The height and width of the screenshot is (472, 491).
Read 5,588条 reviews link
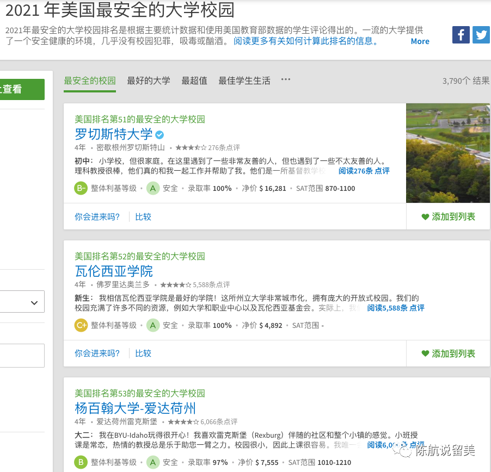point(396,308)
